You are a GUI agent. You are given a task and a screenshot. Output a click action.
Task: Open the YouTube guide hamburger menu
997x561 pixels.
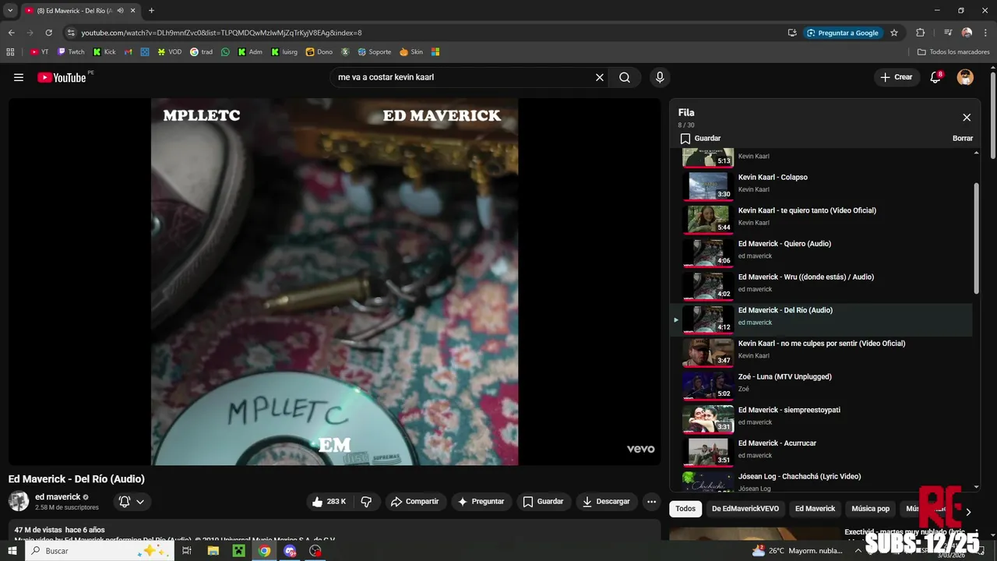click(19, 77)
